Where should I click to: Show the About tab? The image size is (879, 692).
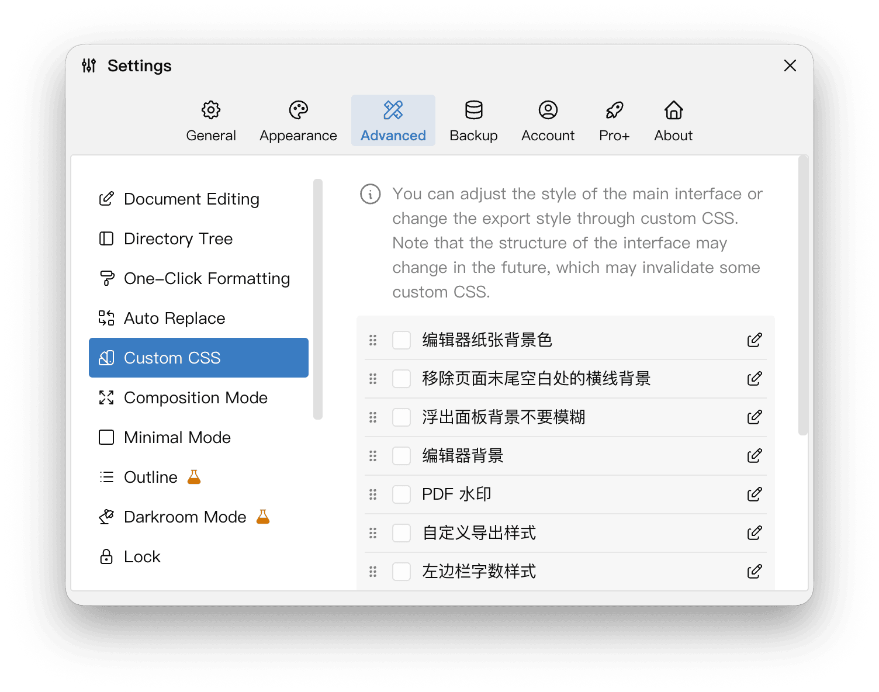(x=673, y=121)
